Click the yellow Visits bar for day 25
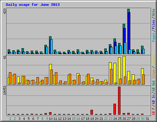Viewport: 157px width, 122px height. [x=119, y=68]
